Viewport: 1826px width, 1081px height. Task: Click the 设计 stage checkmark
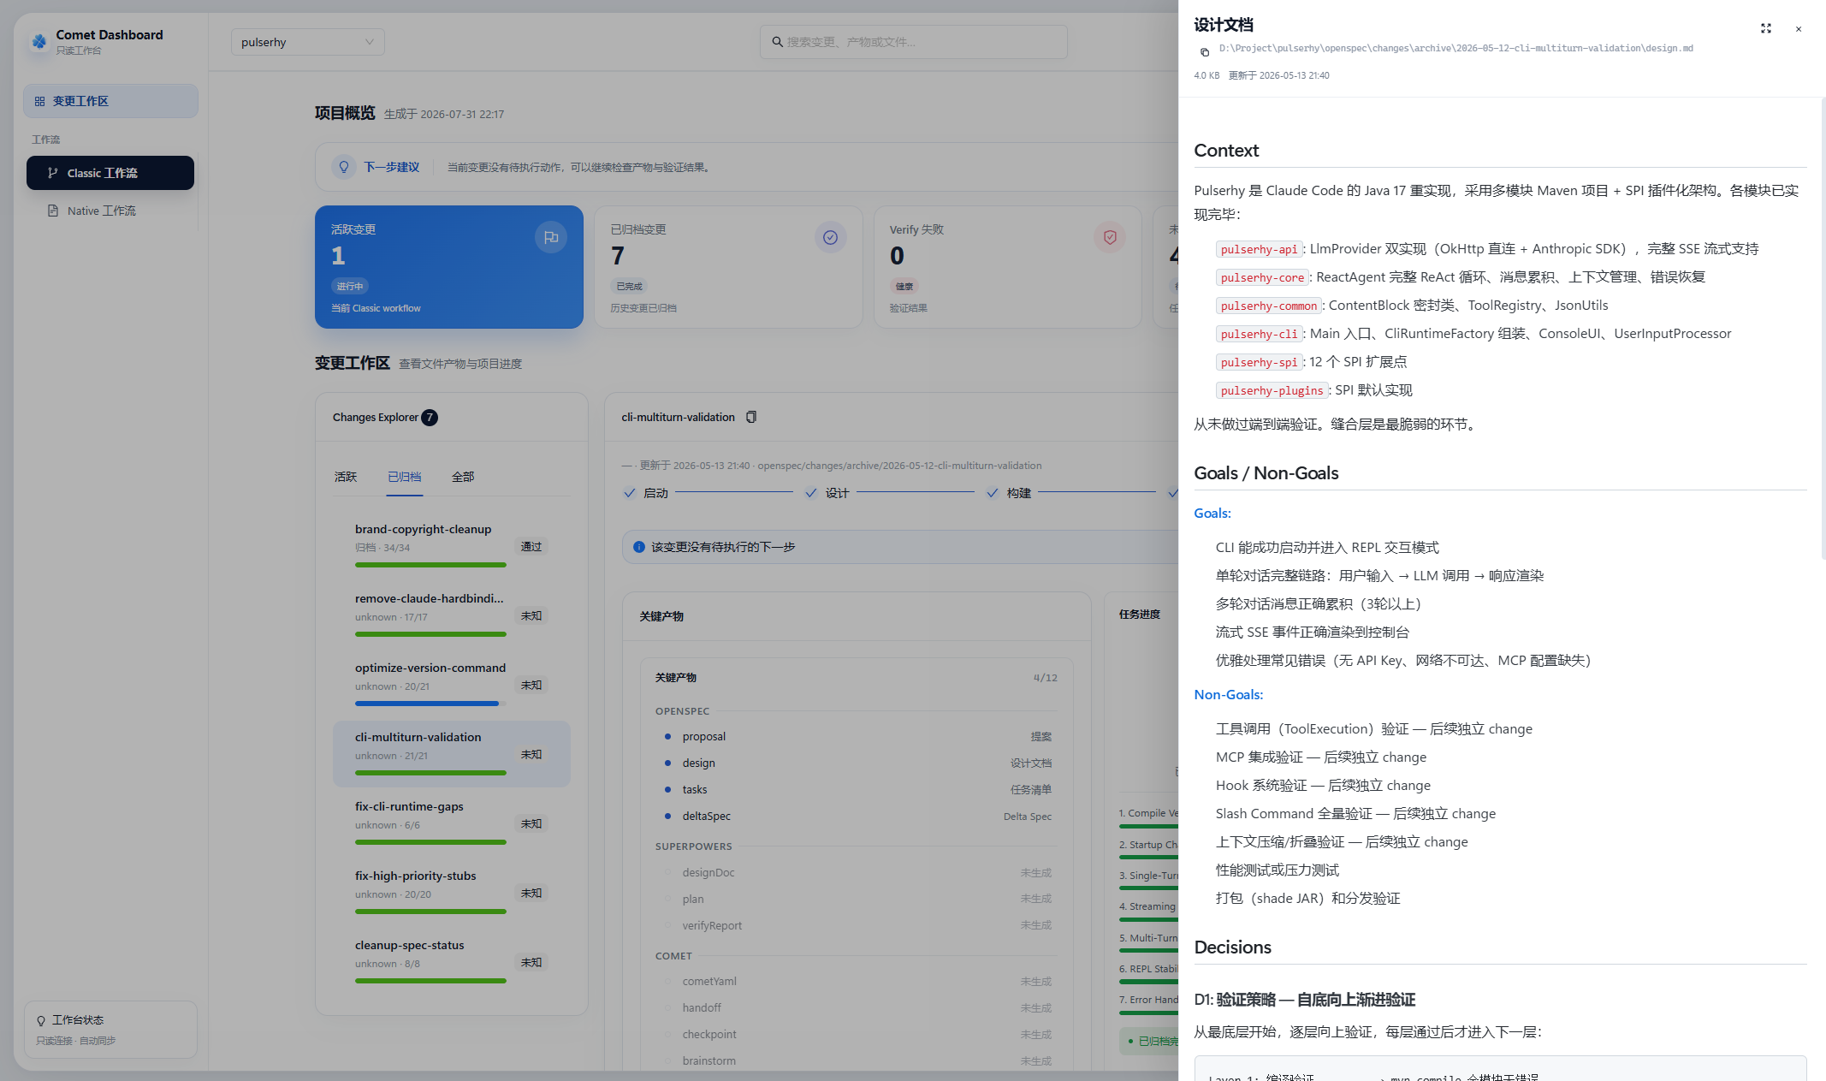[x=811, y=493]
